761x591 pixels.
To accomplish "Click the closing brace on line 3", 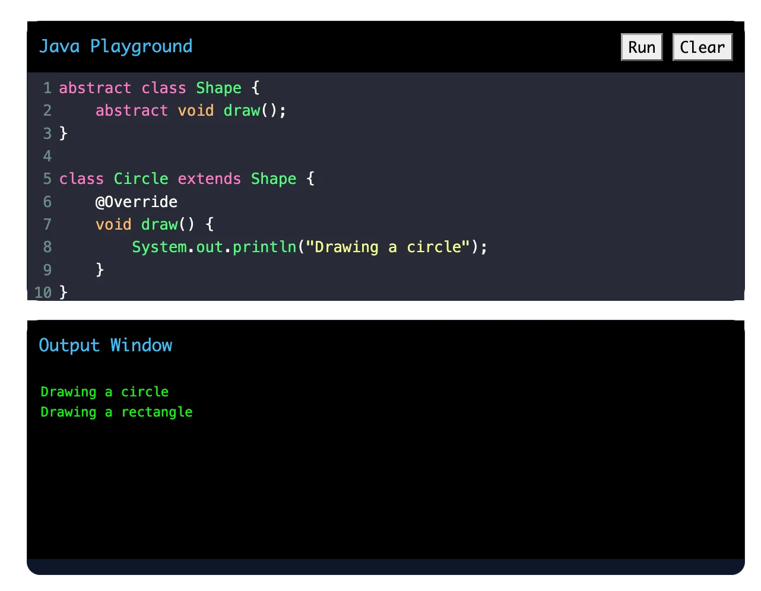I will [64, 134].
